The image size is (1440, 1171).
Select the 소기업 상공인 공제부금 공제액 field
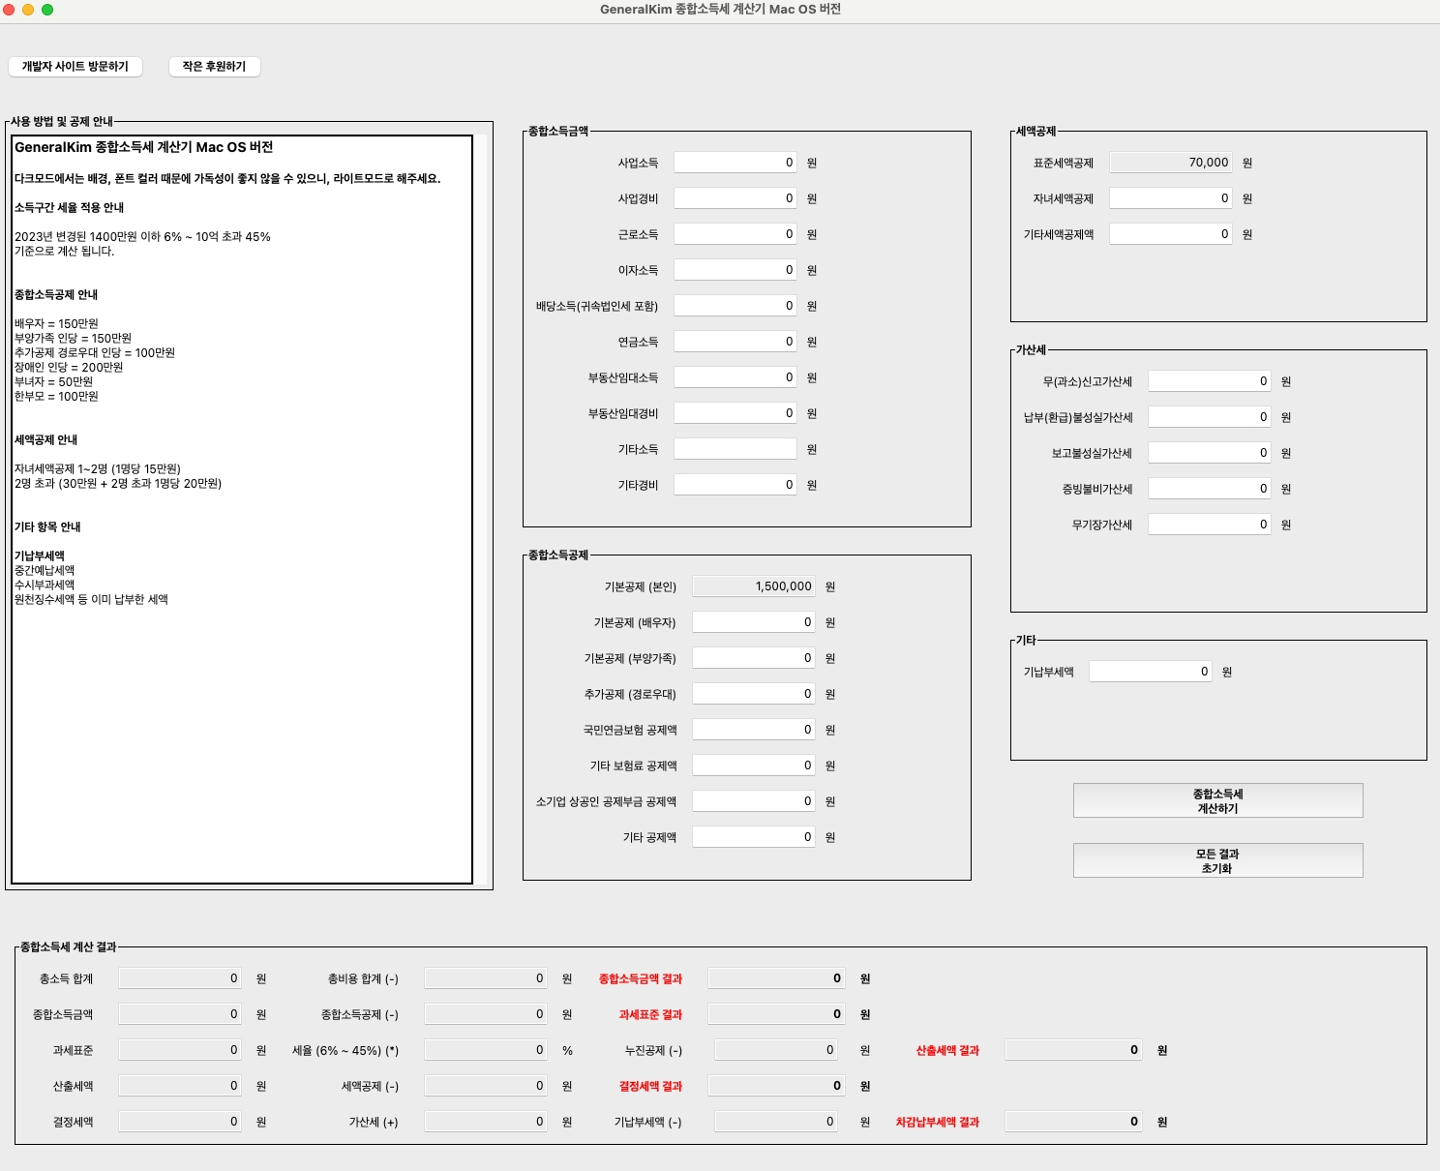point(754,801)
